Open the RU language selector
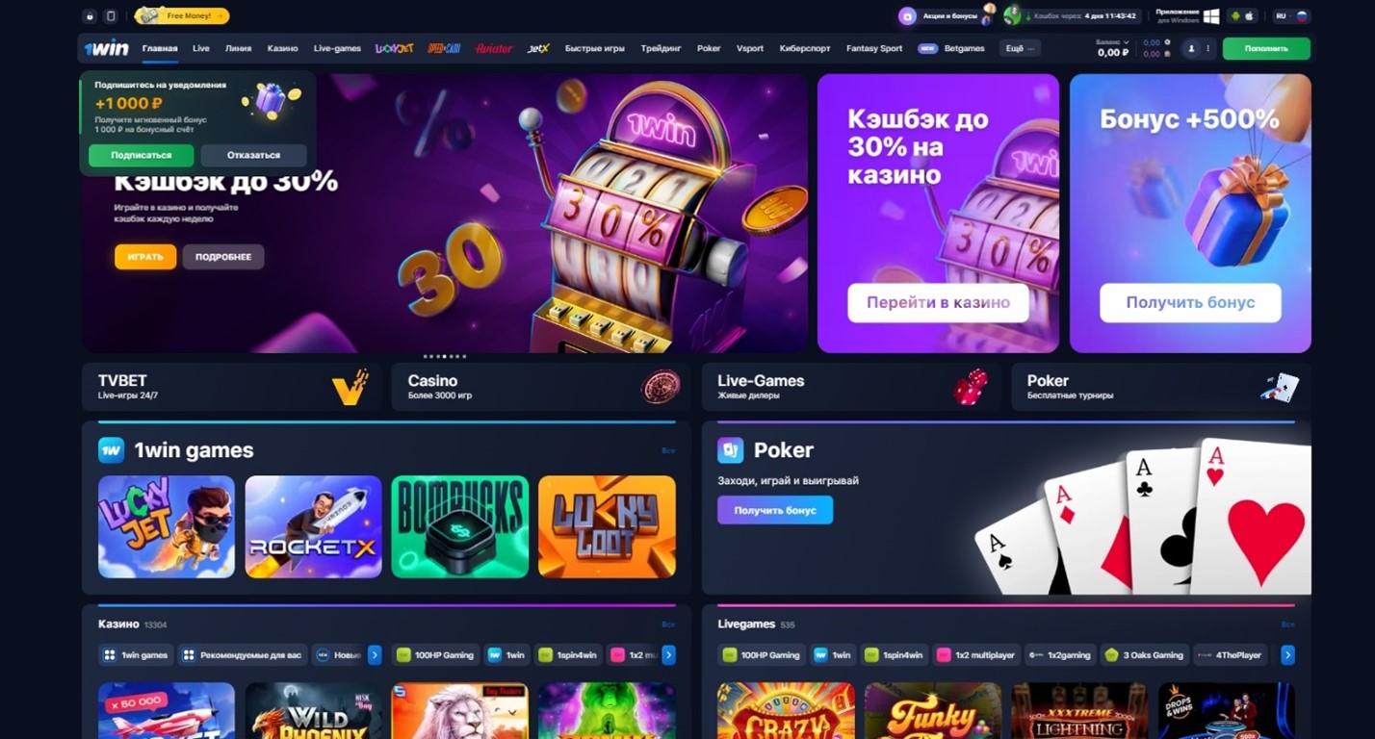Screen dimensions: 1375x739 (x=1291, y=16)
